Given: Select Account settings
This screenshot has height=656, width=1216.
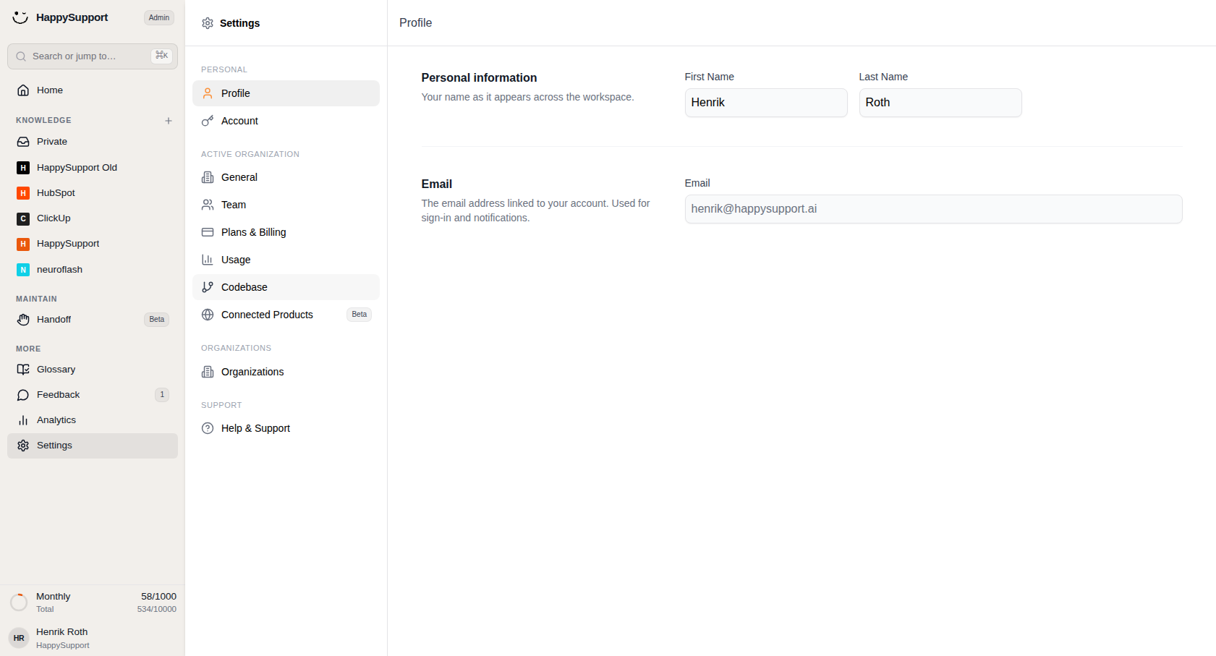Looking at the screenshot, I should (x=286, y=121).
